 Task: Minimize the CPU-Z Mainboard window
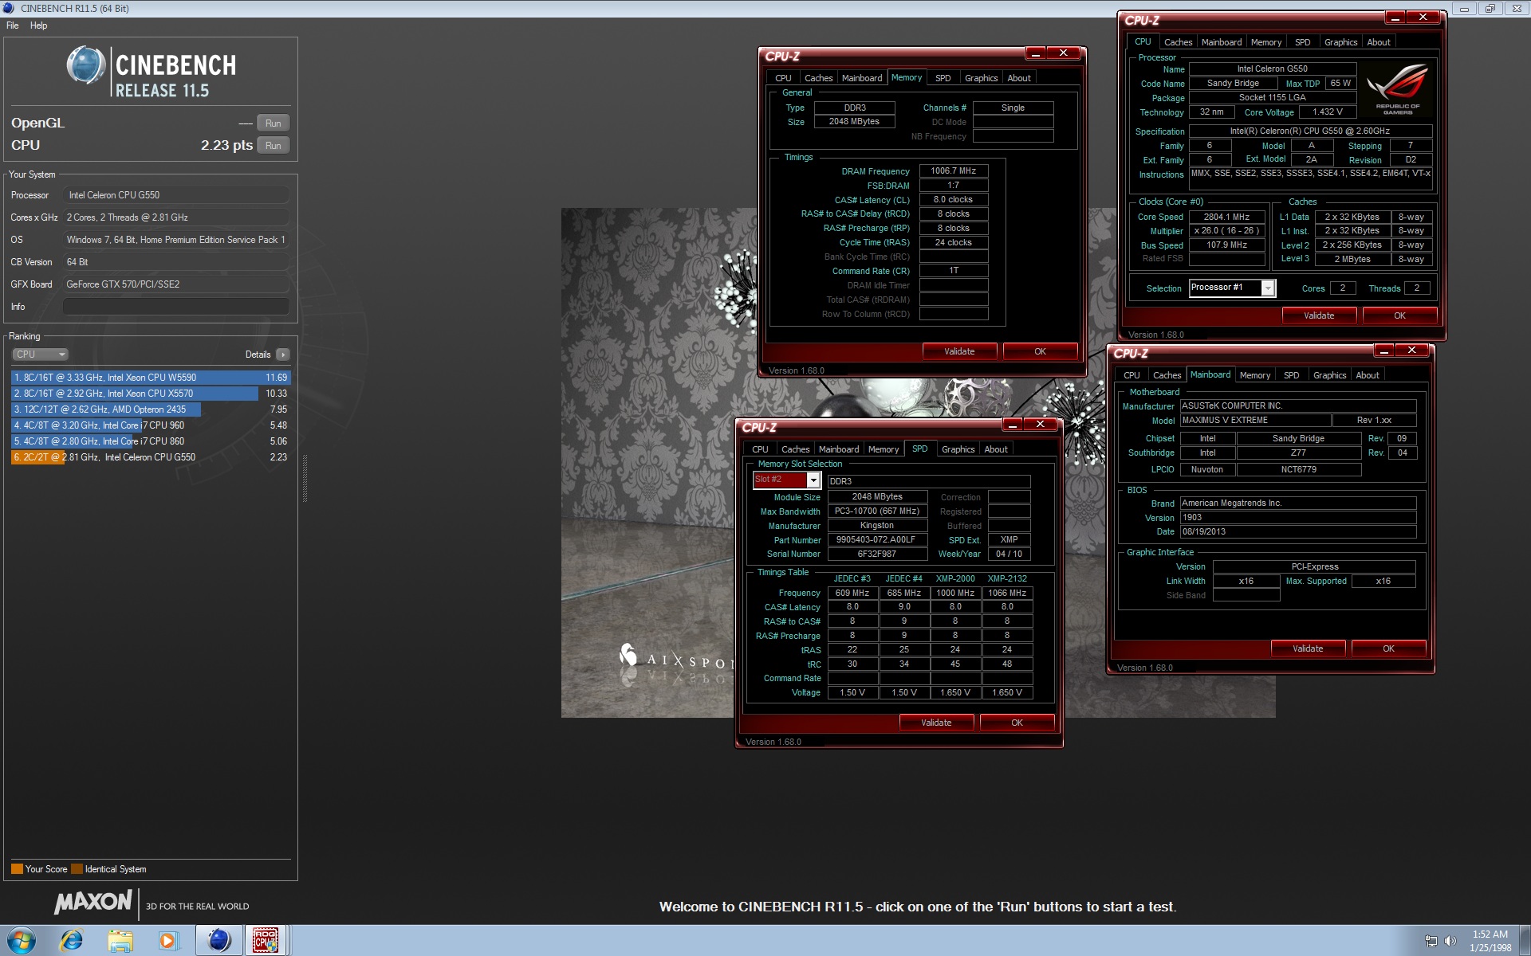click(x=1383, y=351)
